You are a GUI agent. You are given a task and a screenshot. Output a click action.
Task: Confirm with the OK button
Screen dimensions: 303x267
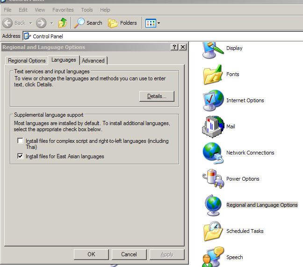pyautogui.click(x=91, y=254)
